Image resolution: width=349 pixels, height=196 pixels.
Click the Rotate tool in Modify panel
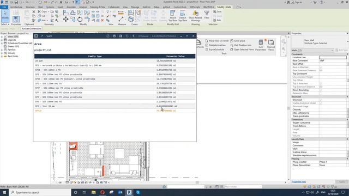[80, 20]
